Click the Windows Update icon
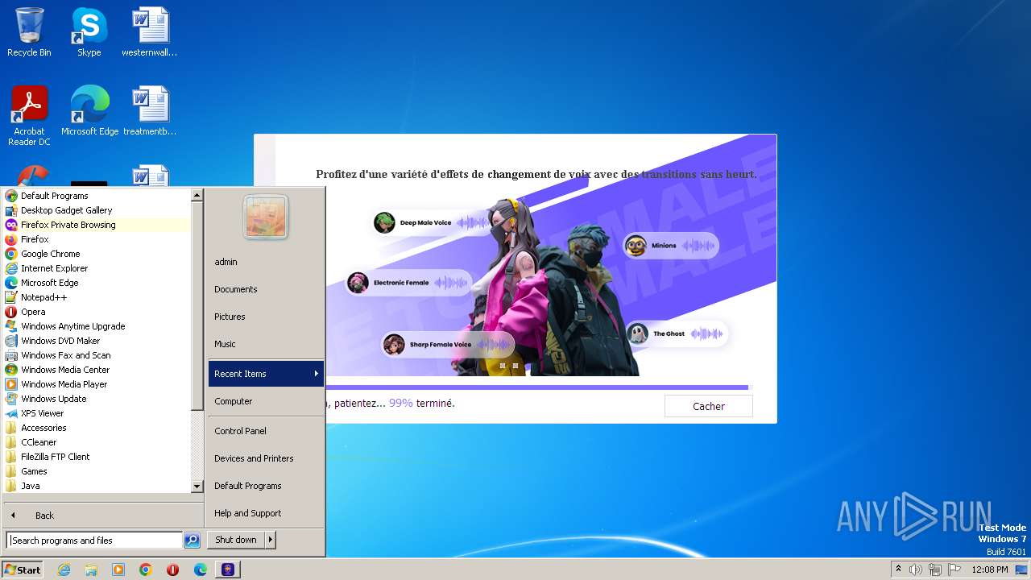 (x=11, y=399)
